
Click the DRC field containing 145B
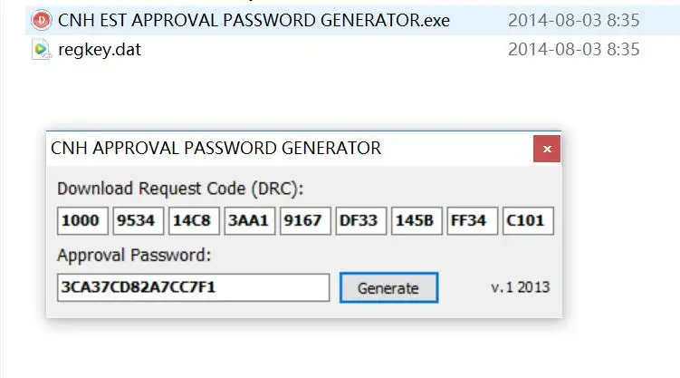tap(417, 221)
